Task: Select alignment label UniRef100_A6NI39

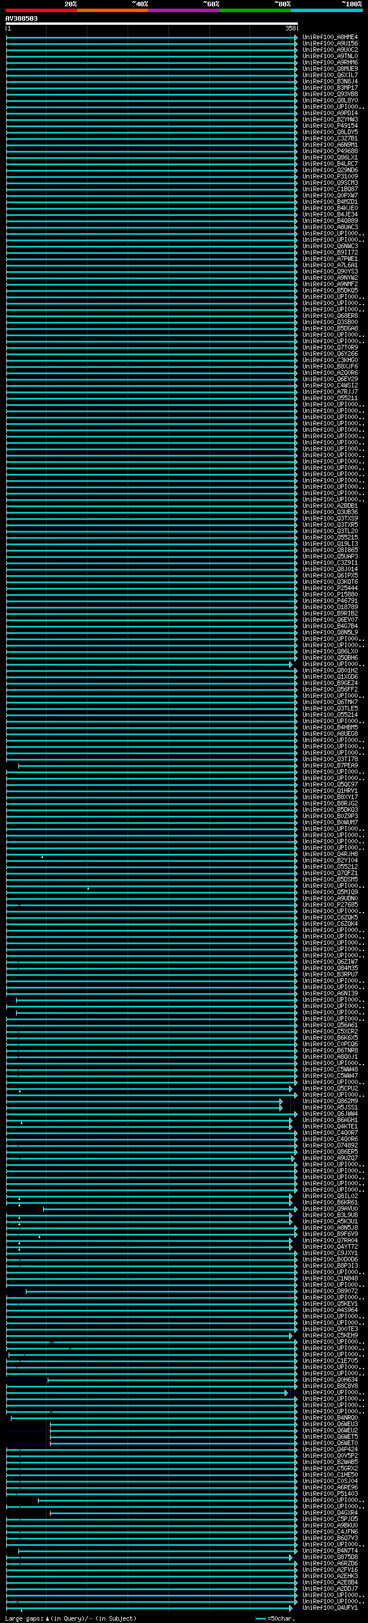Action: [x=330, y=994]
